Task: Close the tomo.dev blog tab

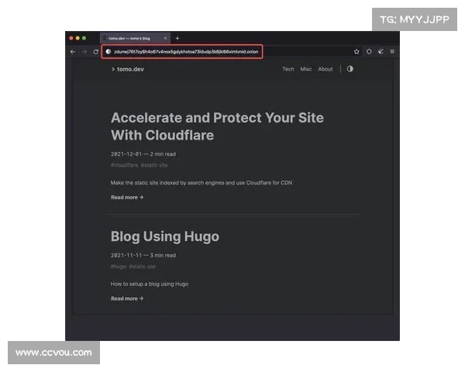Action: tap(166, 38)
